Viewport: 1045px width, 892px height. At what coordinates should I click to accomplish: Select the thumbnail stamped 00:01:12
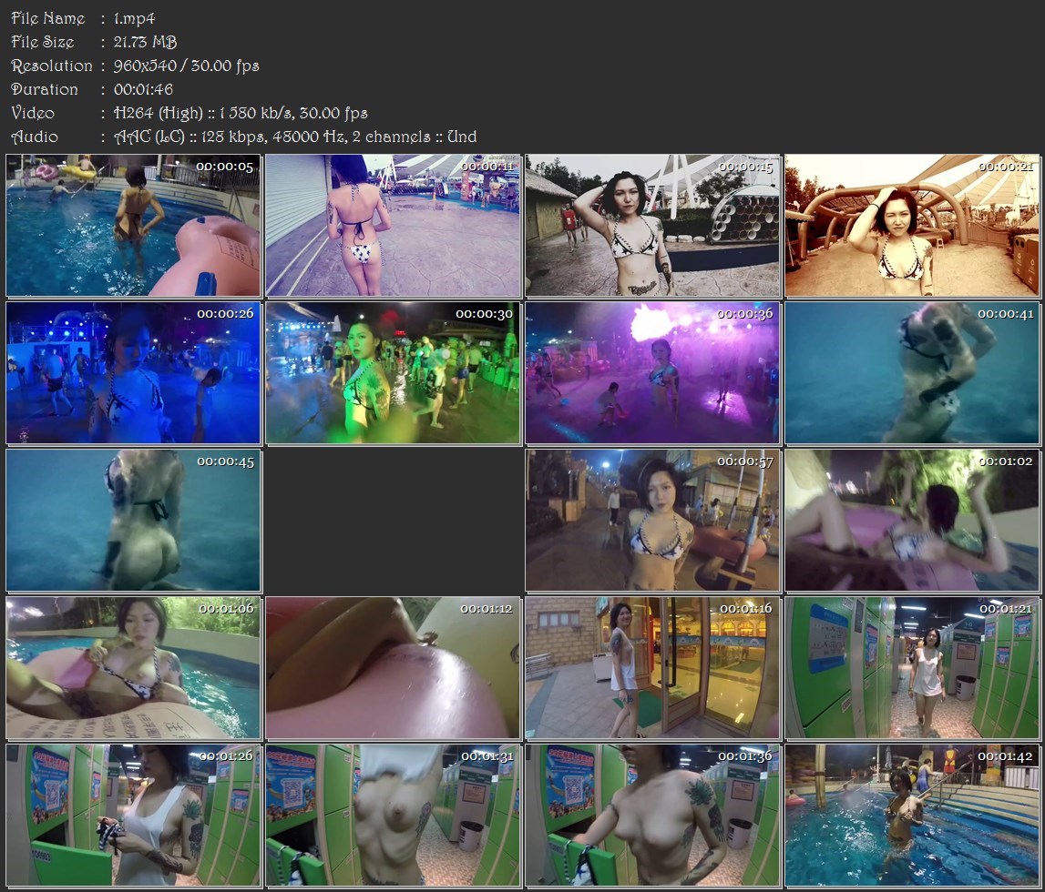[394, 668]
